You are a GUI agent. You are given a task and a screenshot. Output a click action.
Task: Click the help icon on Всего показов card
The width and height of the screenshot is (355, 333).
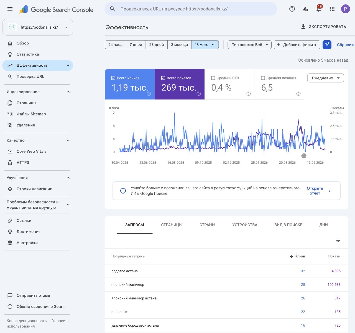(x=199, y=94)
